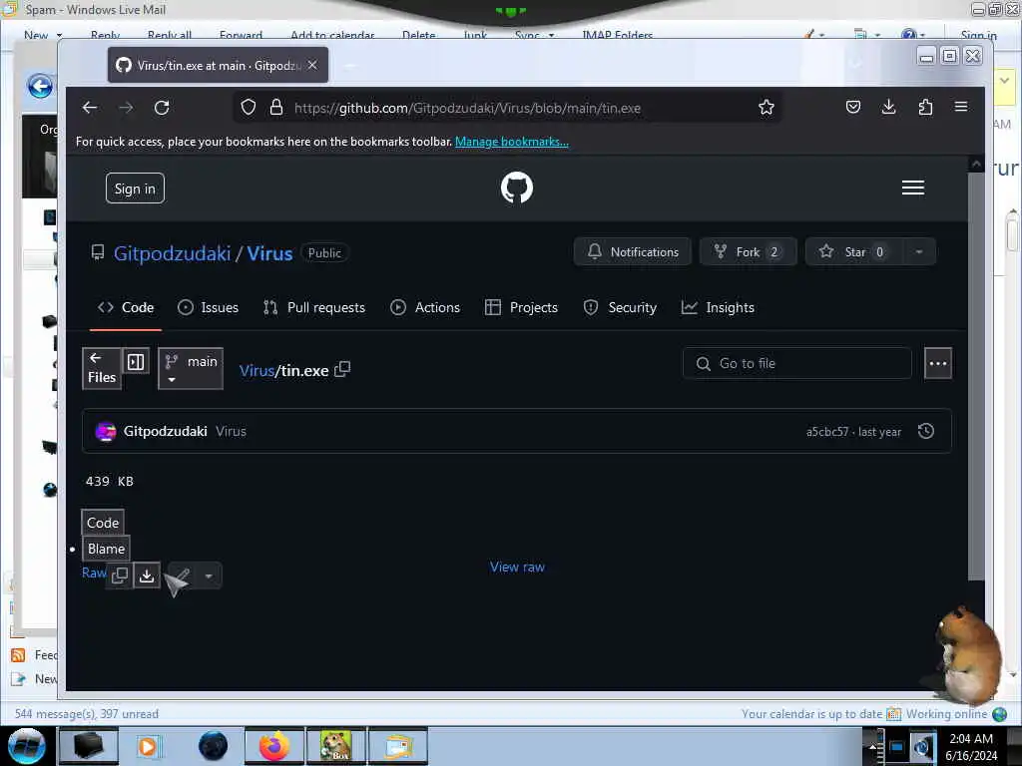Open the Issues tab
Viewport: 1022px width, 766px height.
[208, 307]
